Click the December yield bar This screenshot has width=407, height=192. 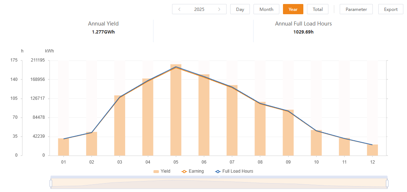pos(372,150)
